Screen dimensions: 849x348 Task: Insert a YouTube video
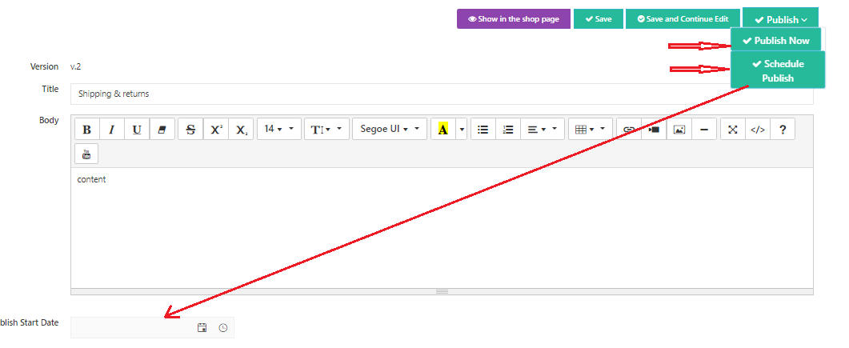tap(86, 154)
